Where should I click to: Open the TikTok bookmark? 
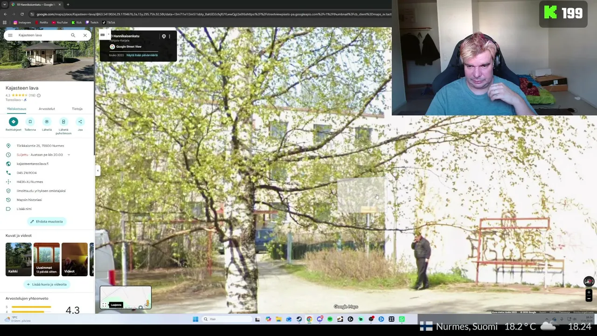(x=109, y=22)
